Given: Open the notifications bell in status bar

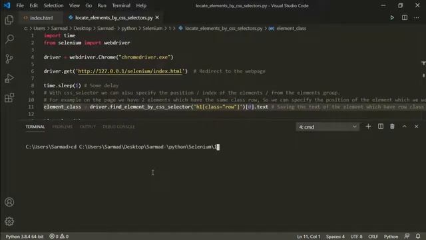Looking at the screenshot, I should point(418,236).
